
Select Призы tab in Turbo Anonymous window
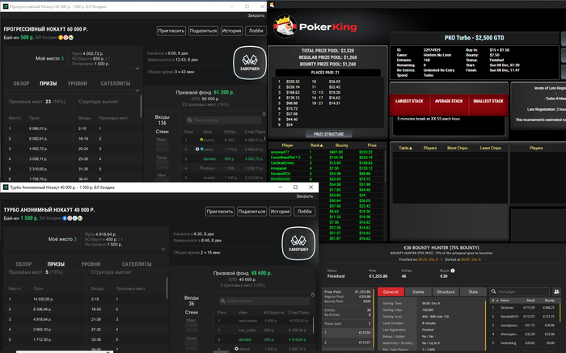56,264
